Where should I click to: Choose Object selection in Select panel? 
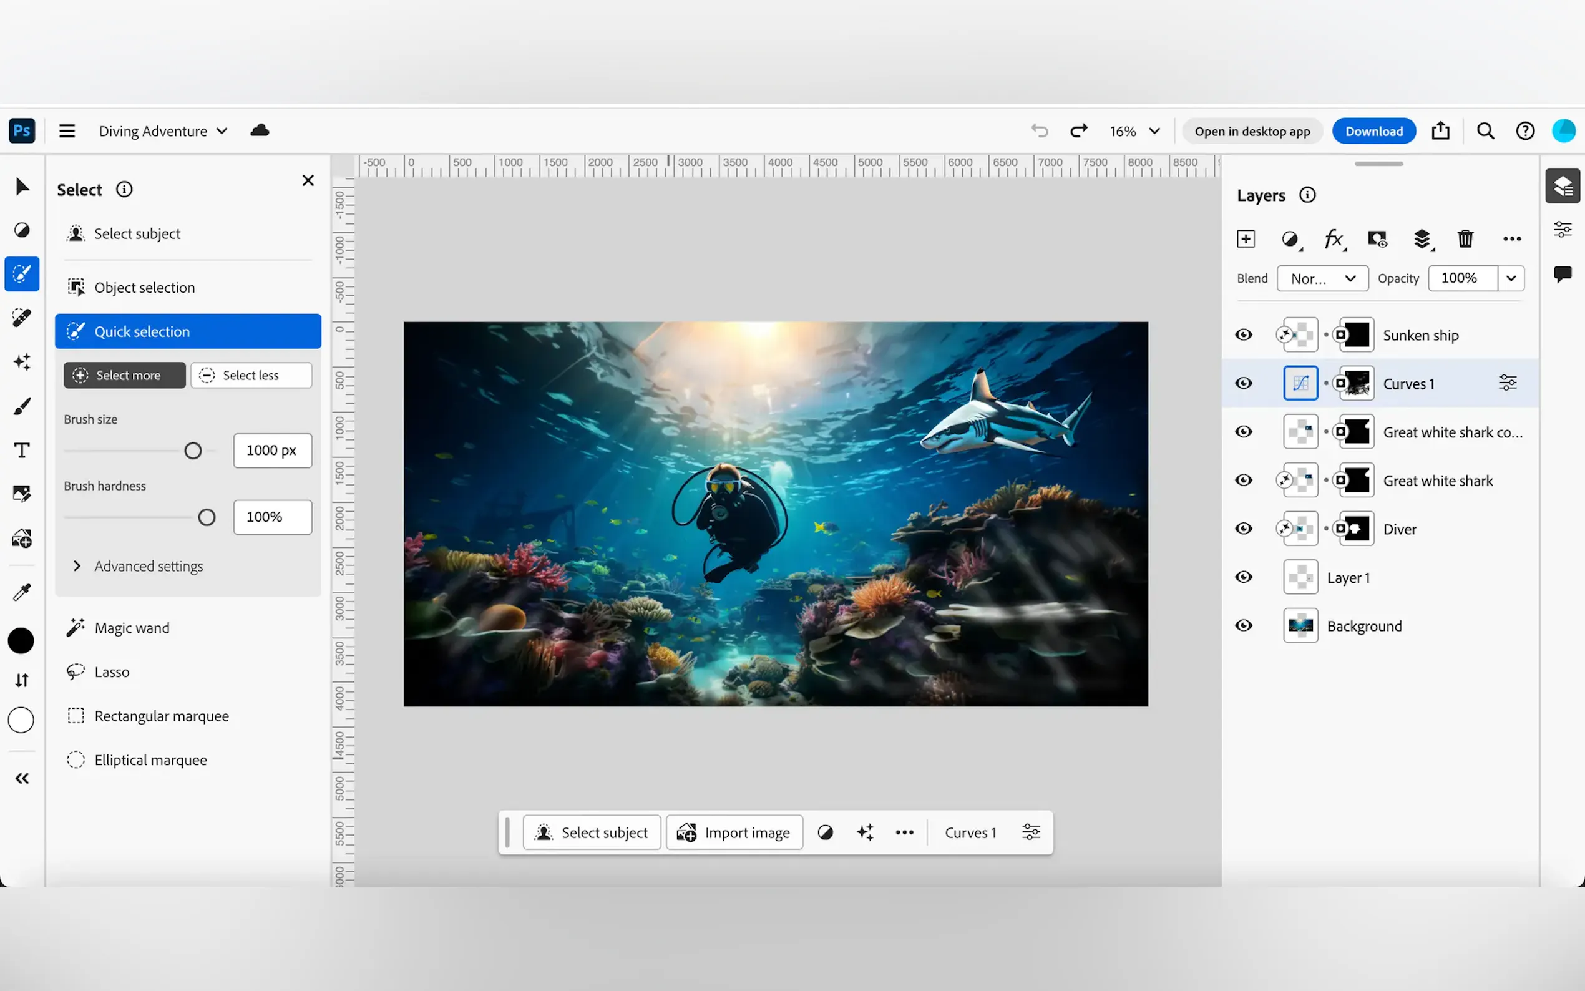(144, 287)
